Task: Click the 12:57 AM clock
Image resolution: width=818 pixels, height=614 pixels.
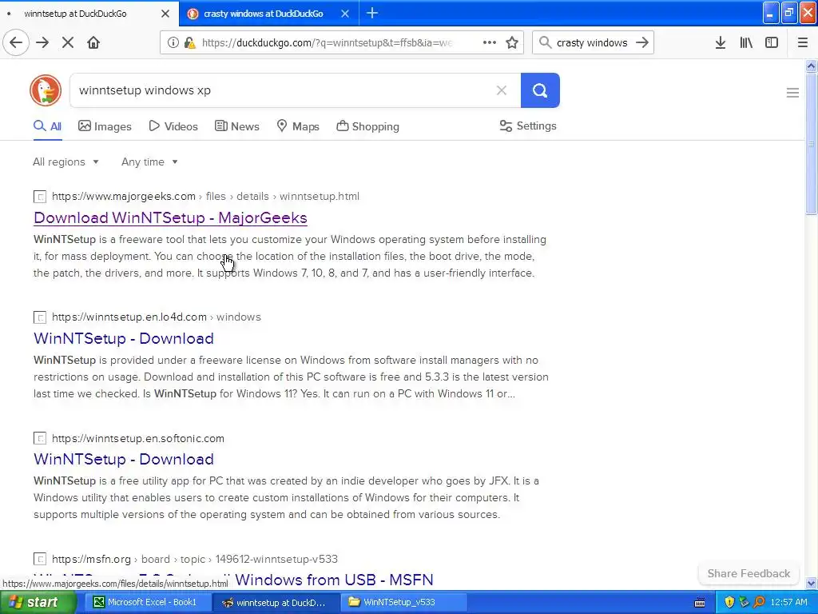Action: pos(788,602)
